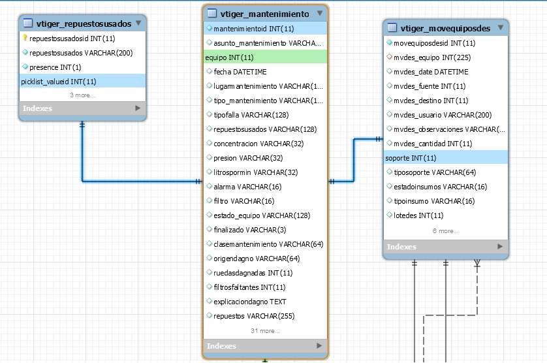This screenshot has width=547, height=363.
Task: Select the vtiger_mantenimiento table title
Action: point(264,14)
